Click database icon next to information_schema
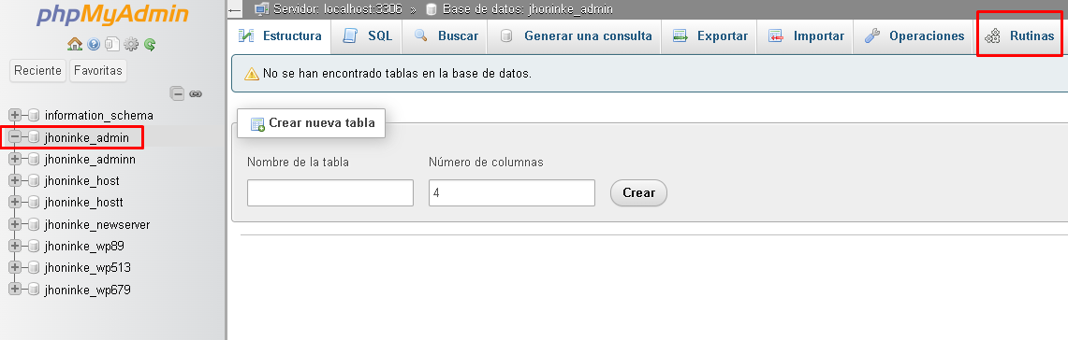The height and width of the screenshot is (340, 1068). pos(34,116)
